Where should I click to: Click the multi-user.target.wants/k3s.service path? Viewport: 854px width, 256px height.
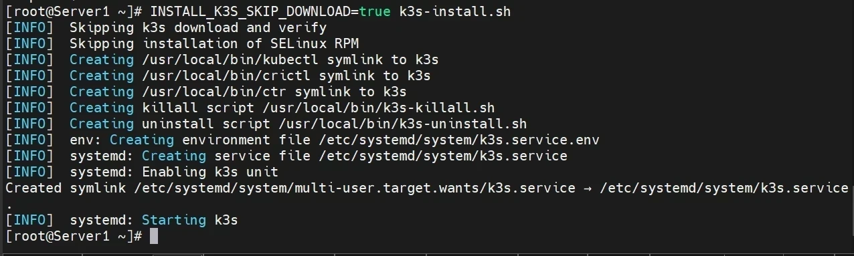tap(355, 188)
